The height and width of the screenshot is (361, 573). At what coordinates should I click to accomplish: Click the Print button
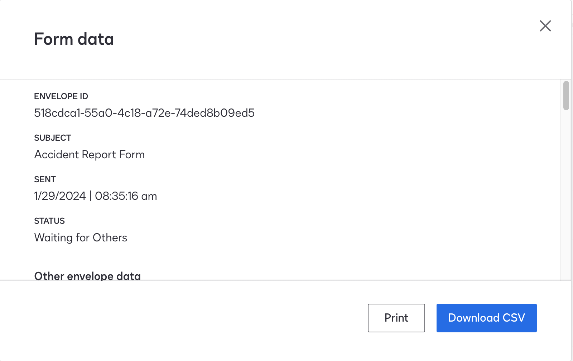tap(396, 318)
